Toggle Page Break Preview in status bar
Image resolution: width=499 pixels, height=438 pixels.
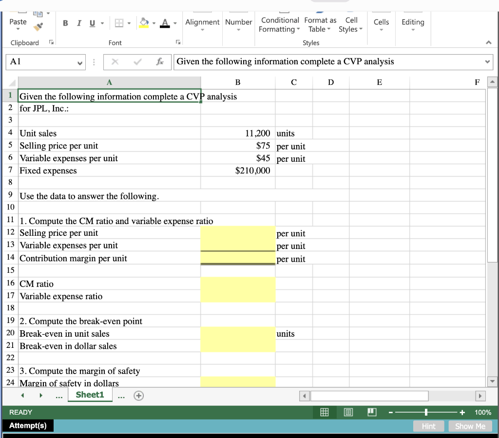(x=371, y=412)
